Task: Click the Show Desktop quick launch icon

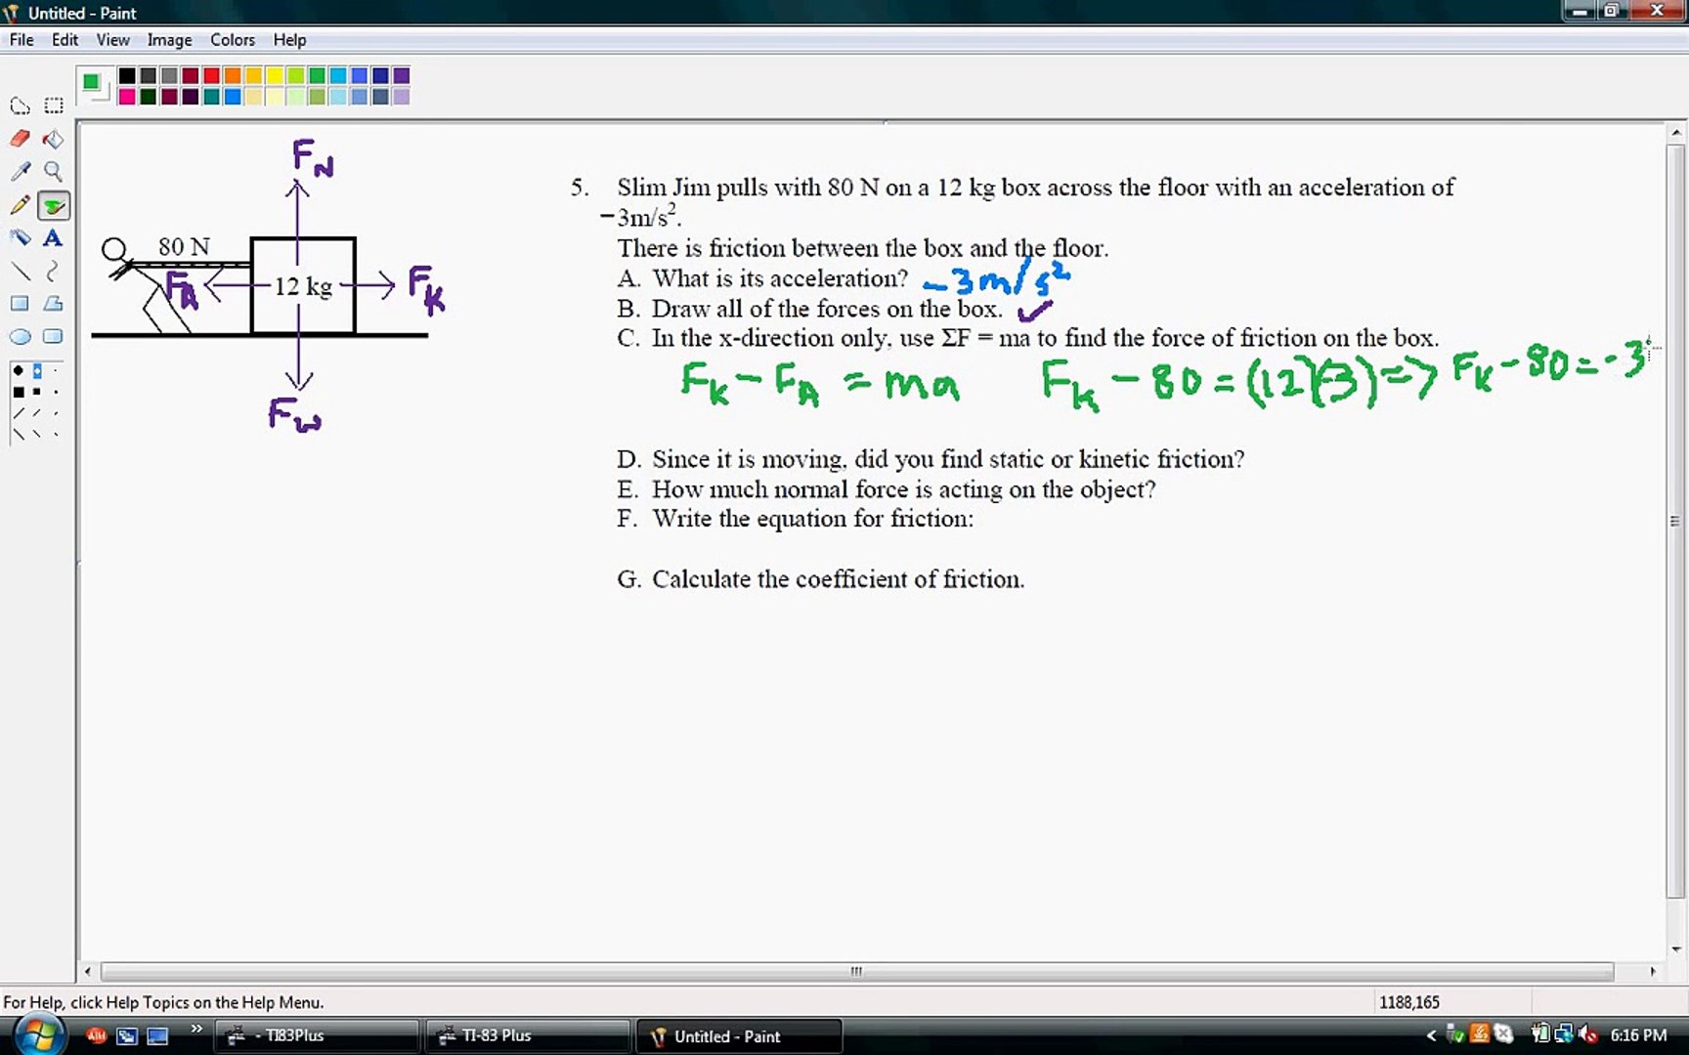Action: tap(157, 1035)
